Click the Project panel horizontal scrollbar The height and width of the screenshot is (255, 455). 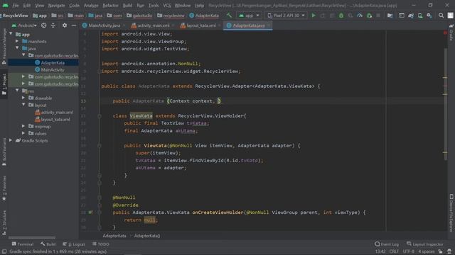click(32, 238)
